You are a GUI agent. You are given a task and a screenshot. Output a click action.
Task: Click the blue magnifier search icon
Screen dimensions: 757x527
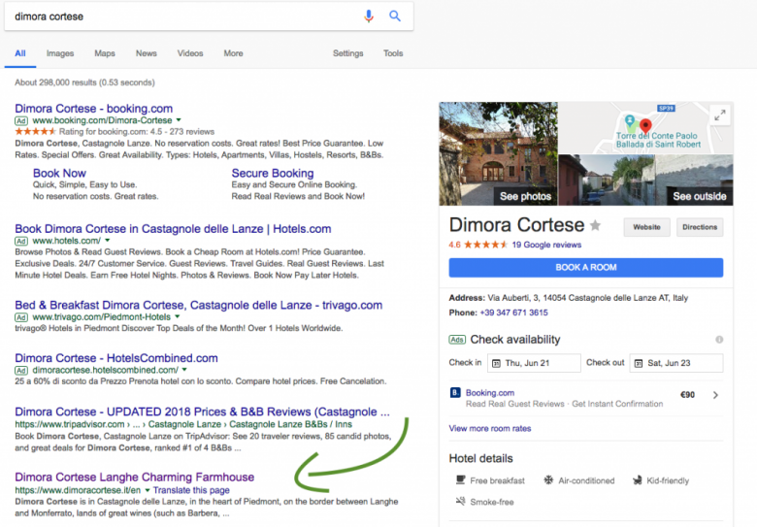(395, 16)
